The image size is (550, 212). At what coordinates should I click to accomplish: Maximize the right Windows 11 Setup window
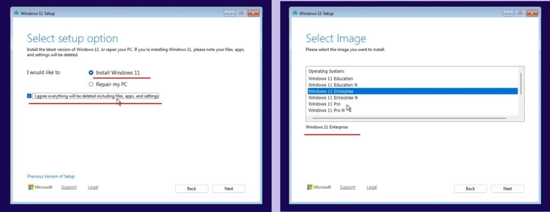pos(520,13)
